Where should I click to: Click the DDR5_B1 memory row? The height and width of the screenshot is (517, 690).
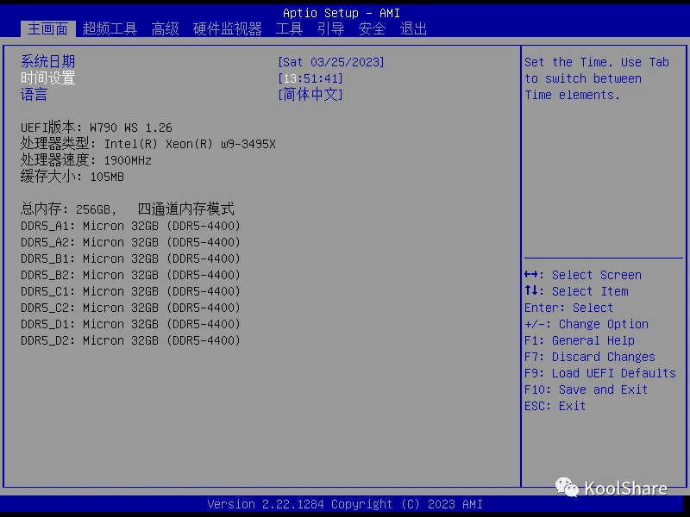click(x=131, y=258)
